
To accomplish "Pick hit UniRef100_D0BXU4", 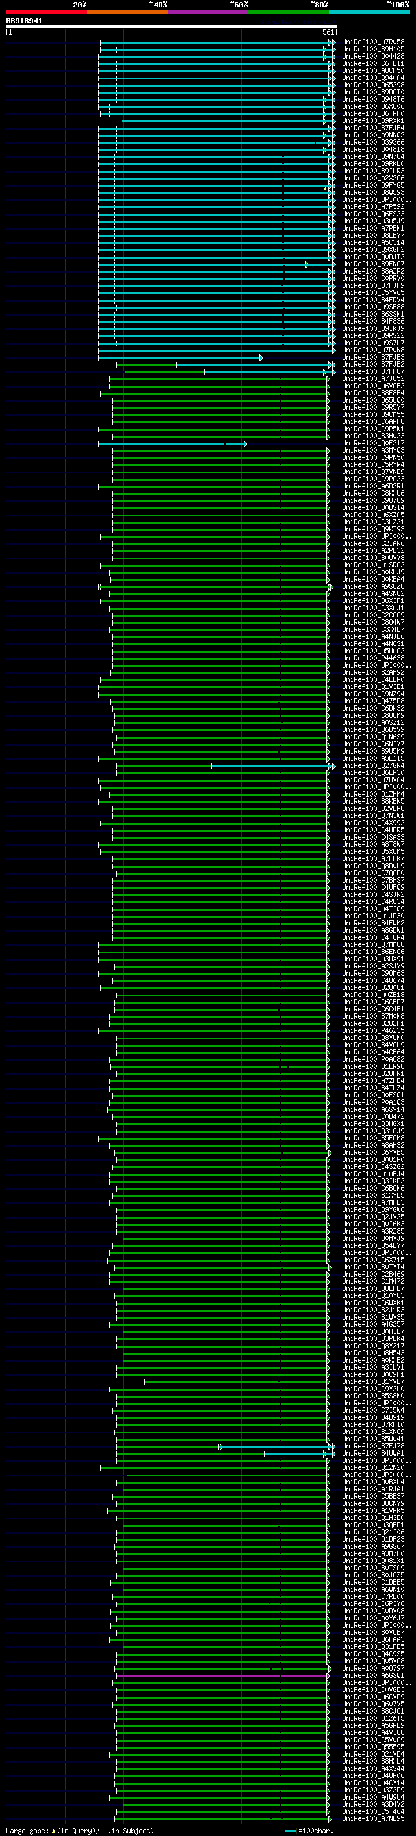I will [373, 1482].
